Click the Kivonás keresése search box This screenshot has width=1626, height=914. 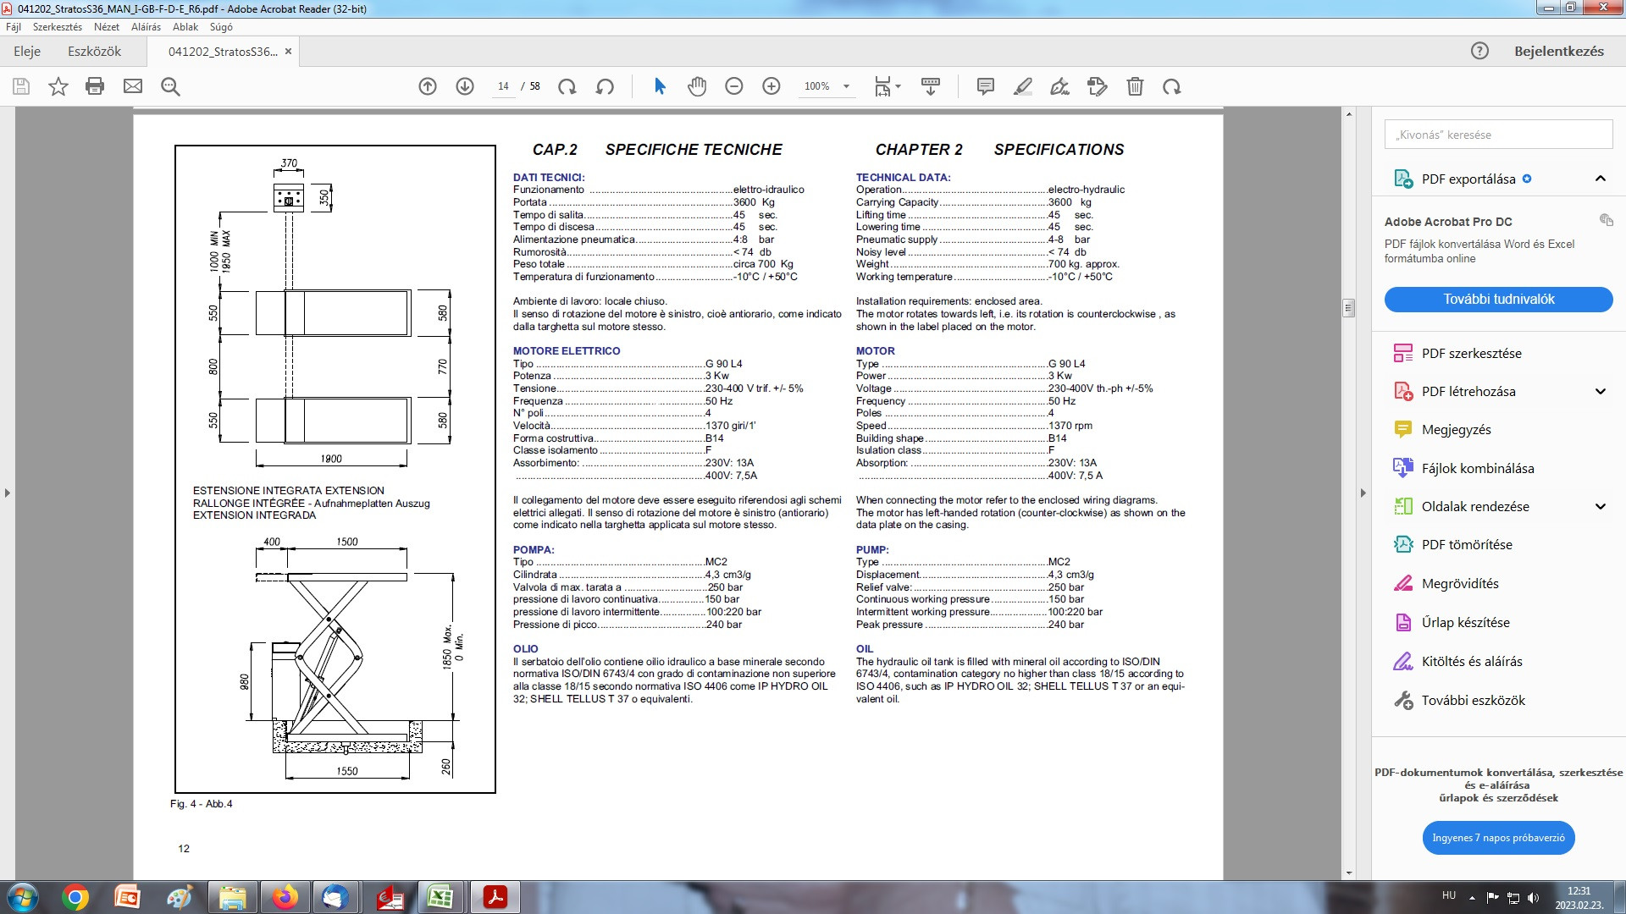click(x=1498, y=135)
